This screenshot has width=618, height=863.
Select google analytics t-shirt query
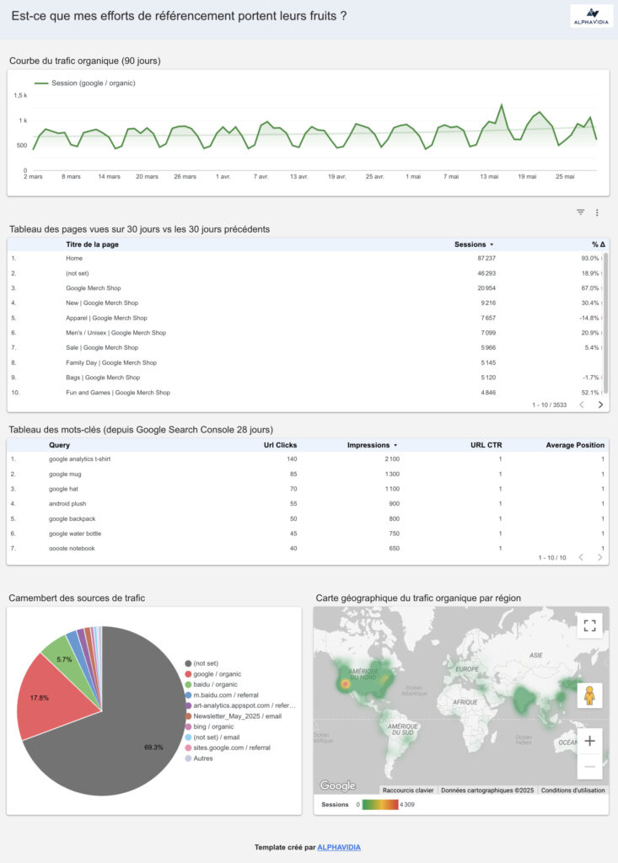click(79, 459)
